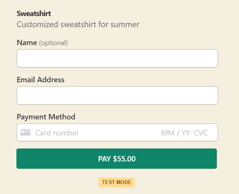Select the MM / YY expiry field
Screen dimensions: 239x194
(x=175, y=133)
